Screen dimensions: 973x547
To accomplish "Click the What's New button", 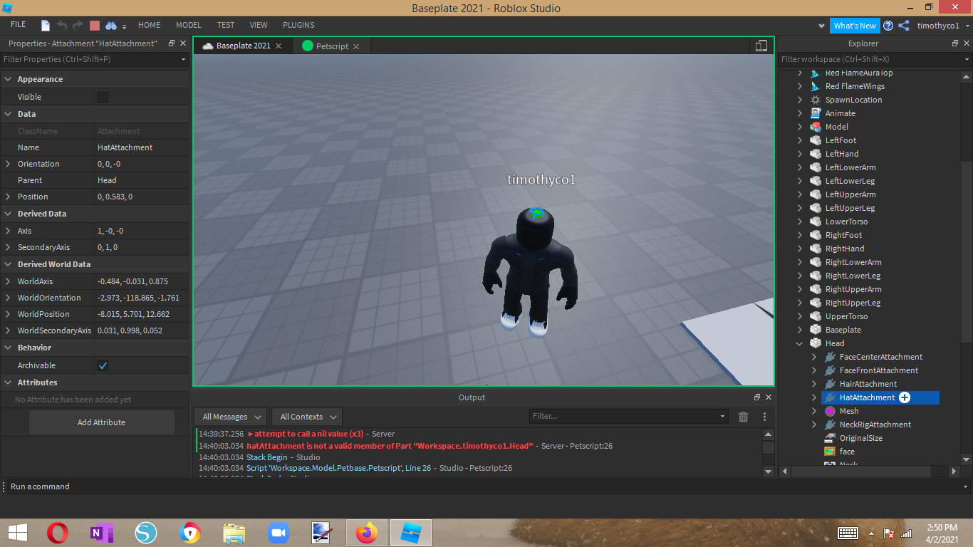I will [855, 26].
